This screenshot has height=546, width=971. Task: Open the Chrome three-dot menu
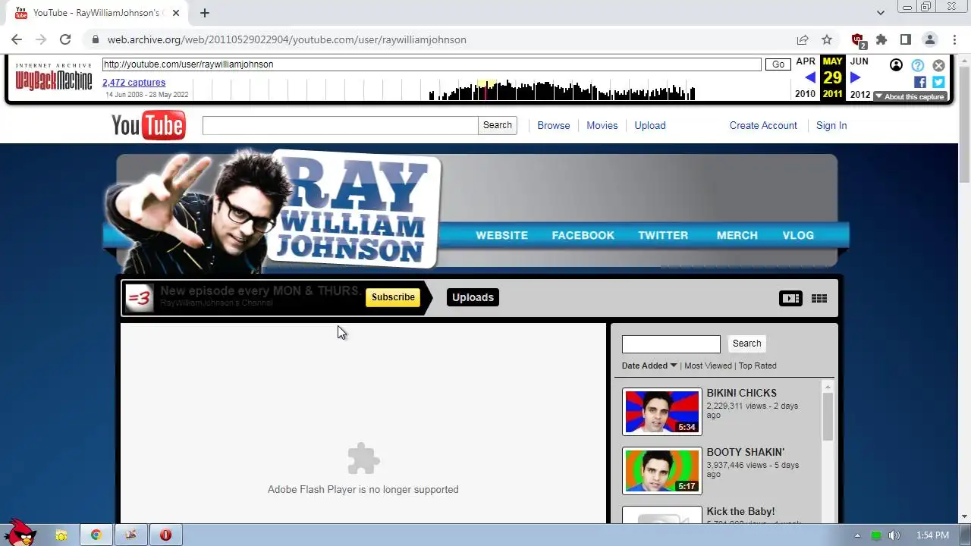[x=954, y=39]
